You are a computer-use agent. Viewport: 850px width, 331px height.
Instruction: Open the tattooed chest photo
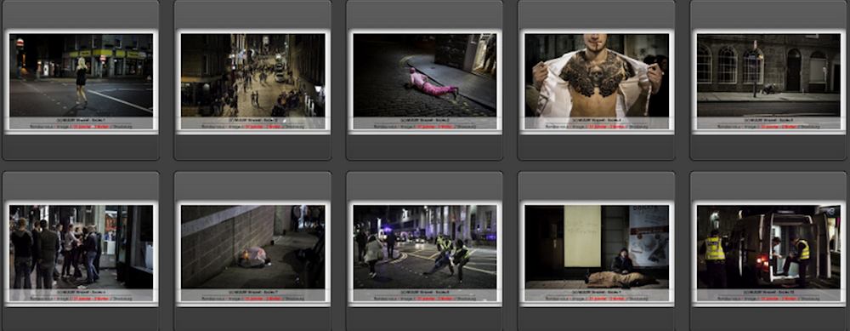(597, 75)
